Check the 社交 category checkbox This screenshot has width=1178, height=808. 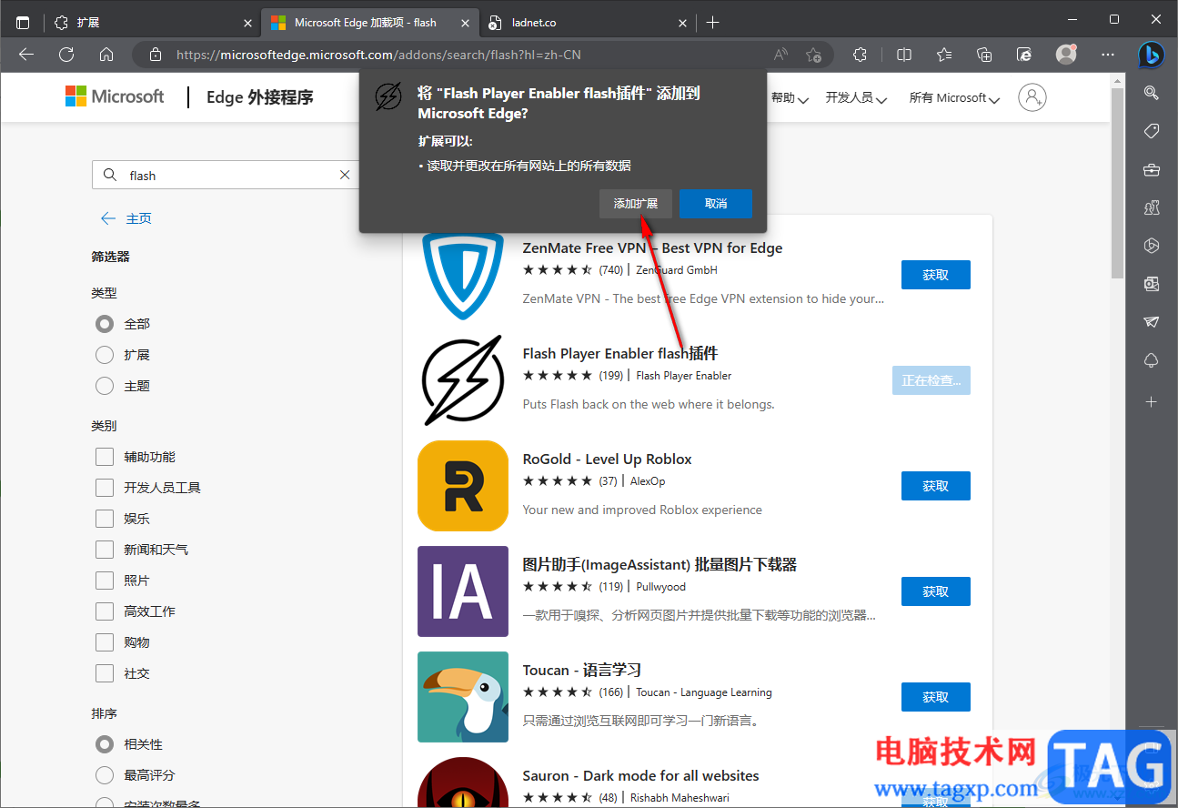105,673
